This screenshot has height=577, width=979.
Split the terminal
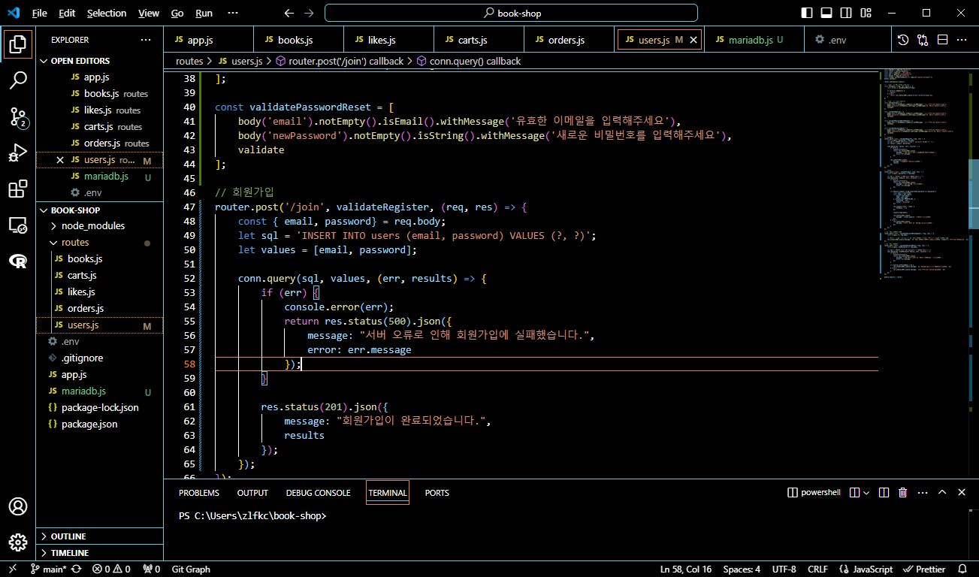coord(884,493)
